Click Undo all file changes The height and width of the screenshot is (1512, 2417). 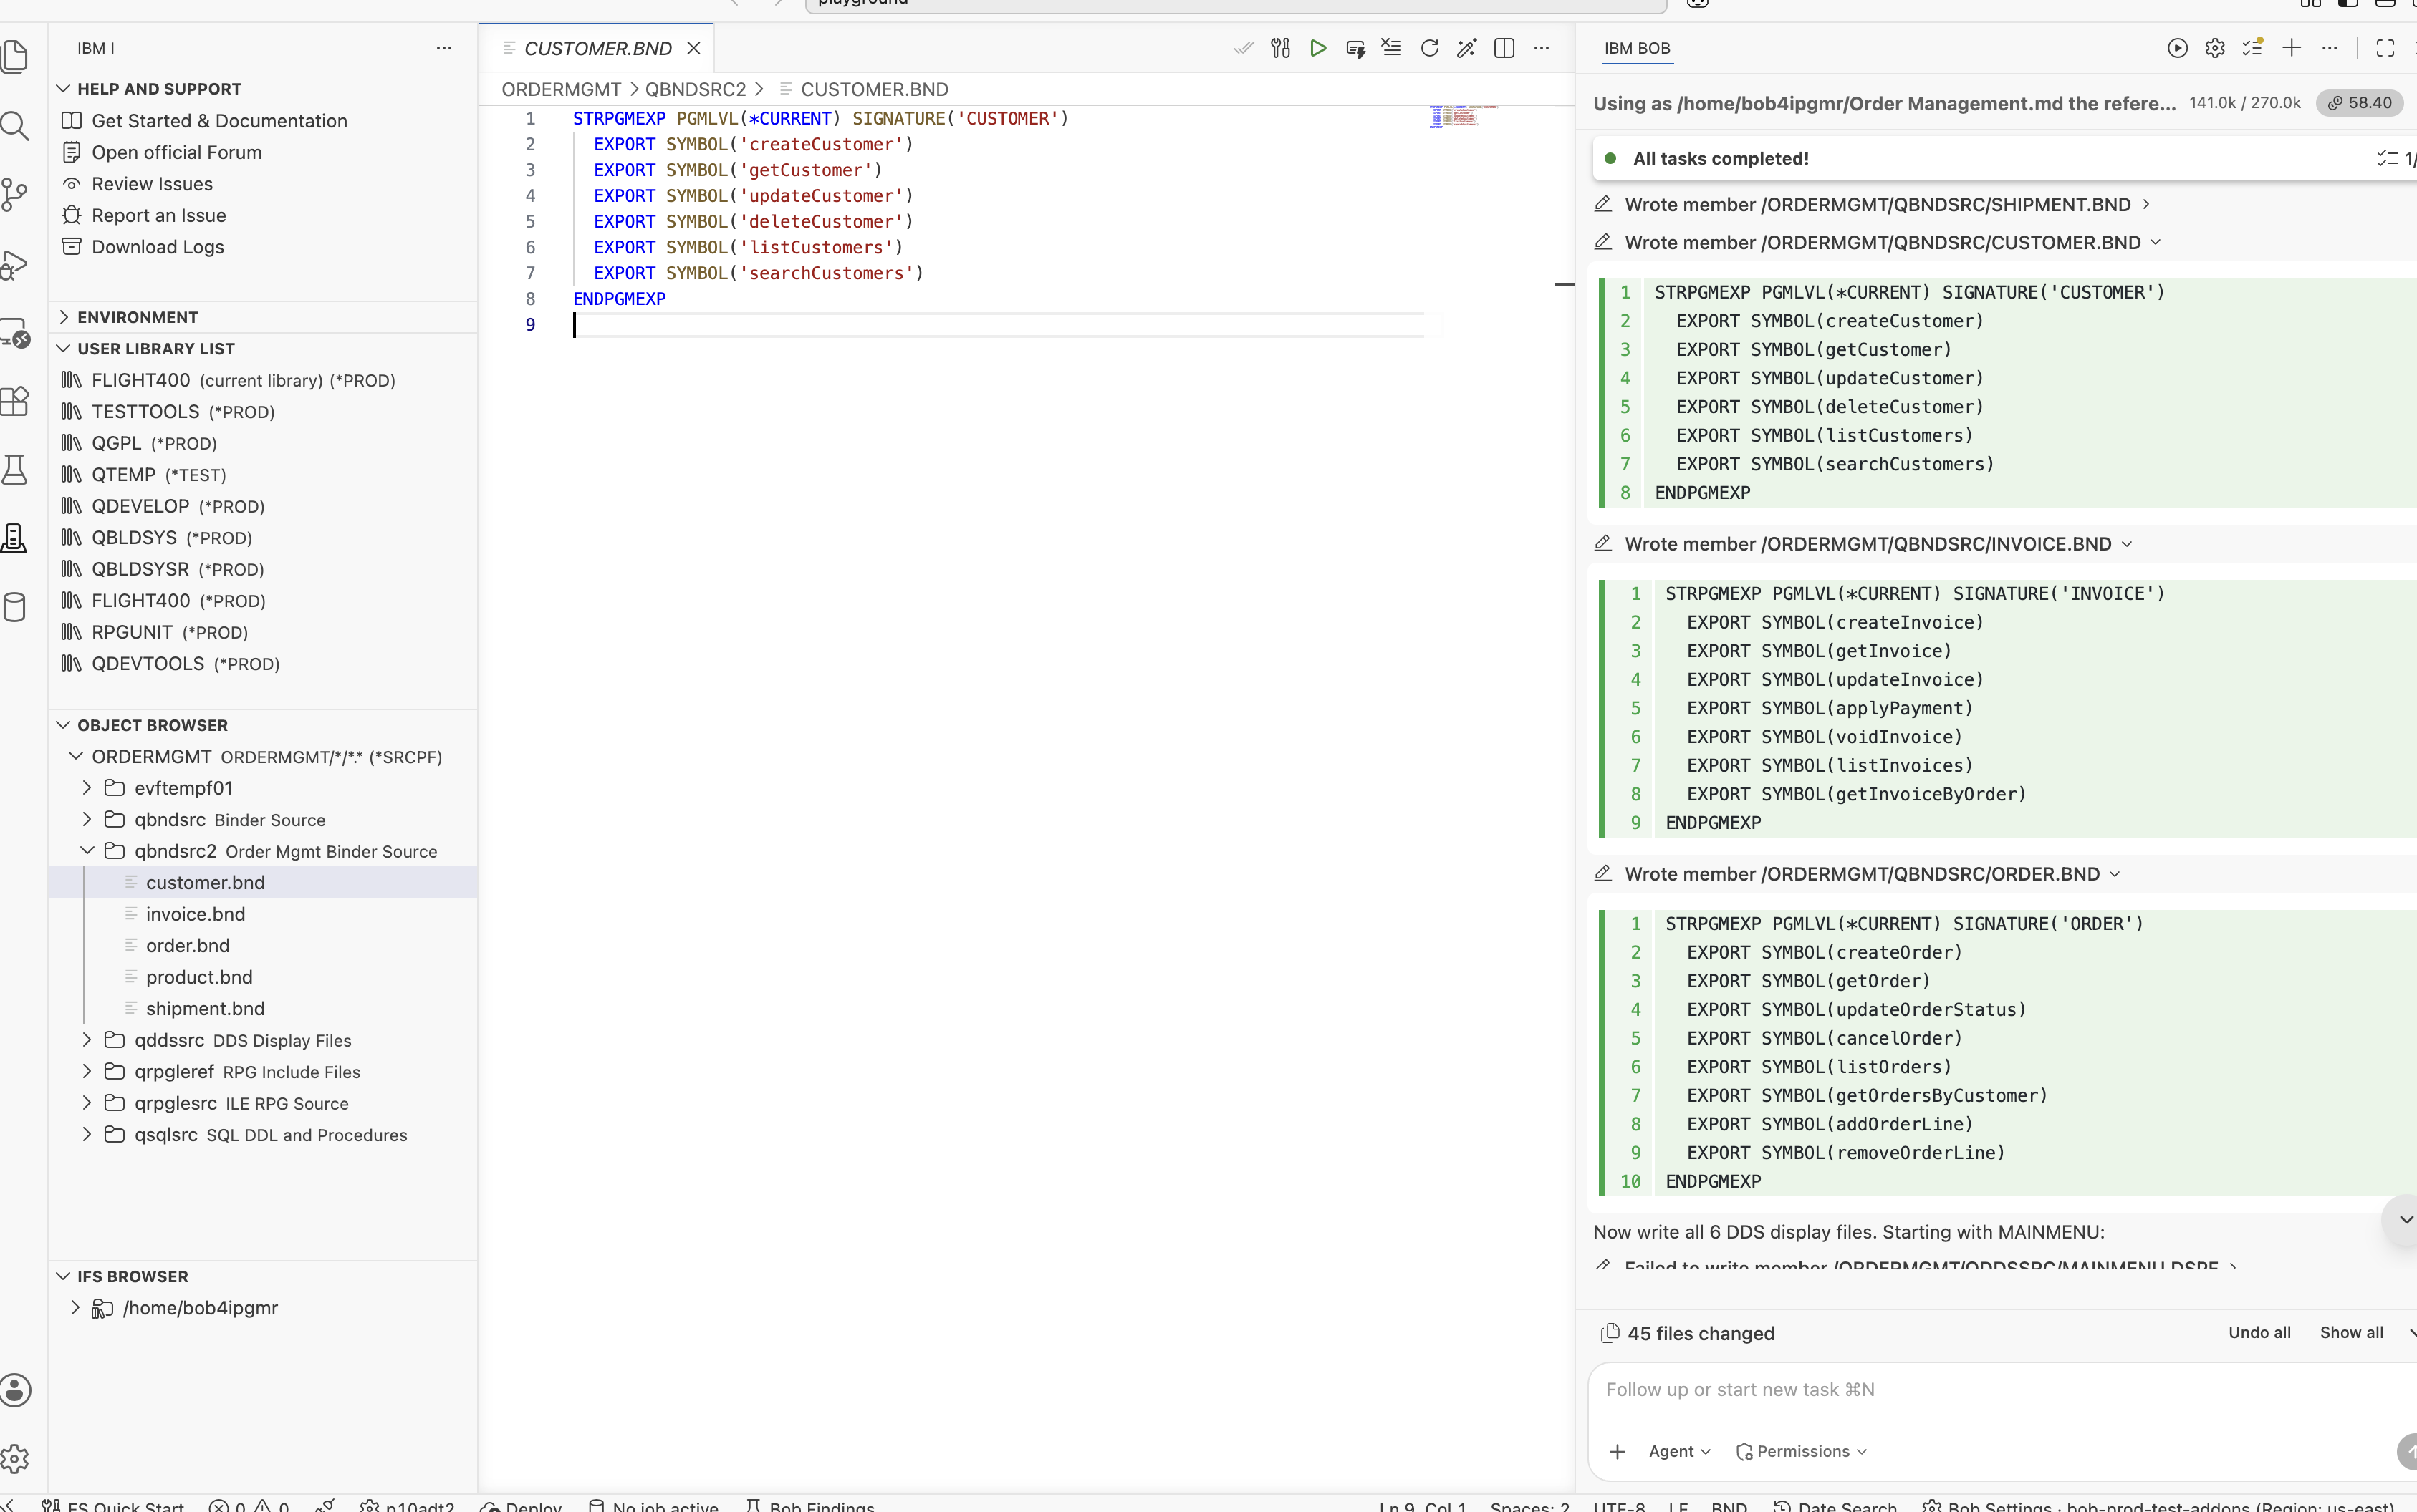2259,1333
